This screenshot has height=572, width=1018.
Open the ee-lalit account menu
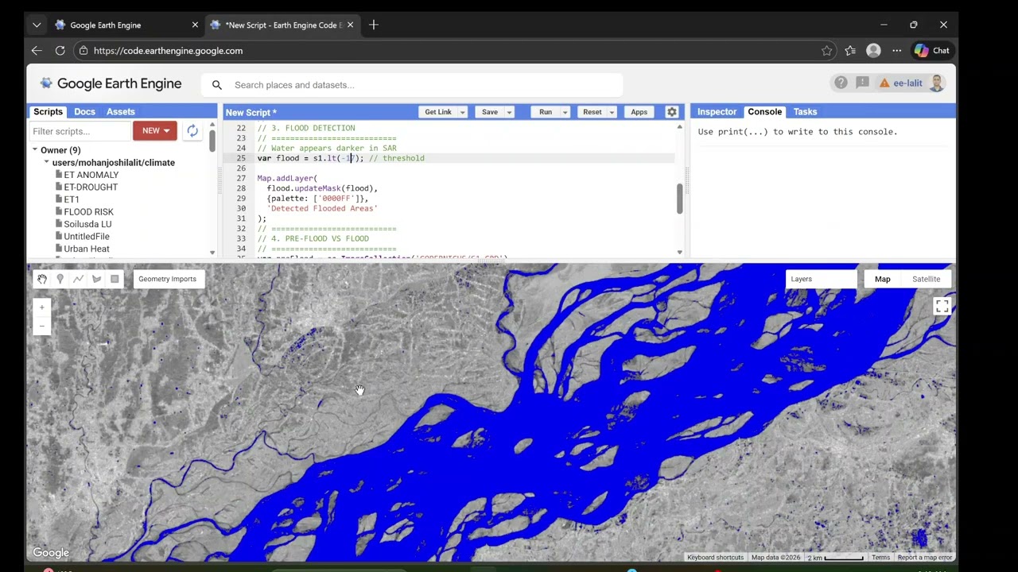pyautogui.click(x=911, y=83)
